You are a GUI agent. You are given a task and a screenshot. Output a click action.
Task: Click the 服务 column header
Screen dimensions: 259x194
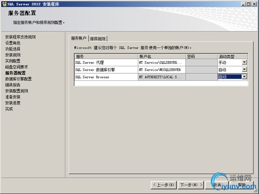[x=106, y=57]
